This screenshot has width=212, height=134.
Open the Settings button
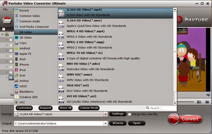tap(118, 114)
